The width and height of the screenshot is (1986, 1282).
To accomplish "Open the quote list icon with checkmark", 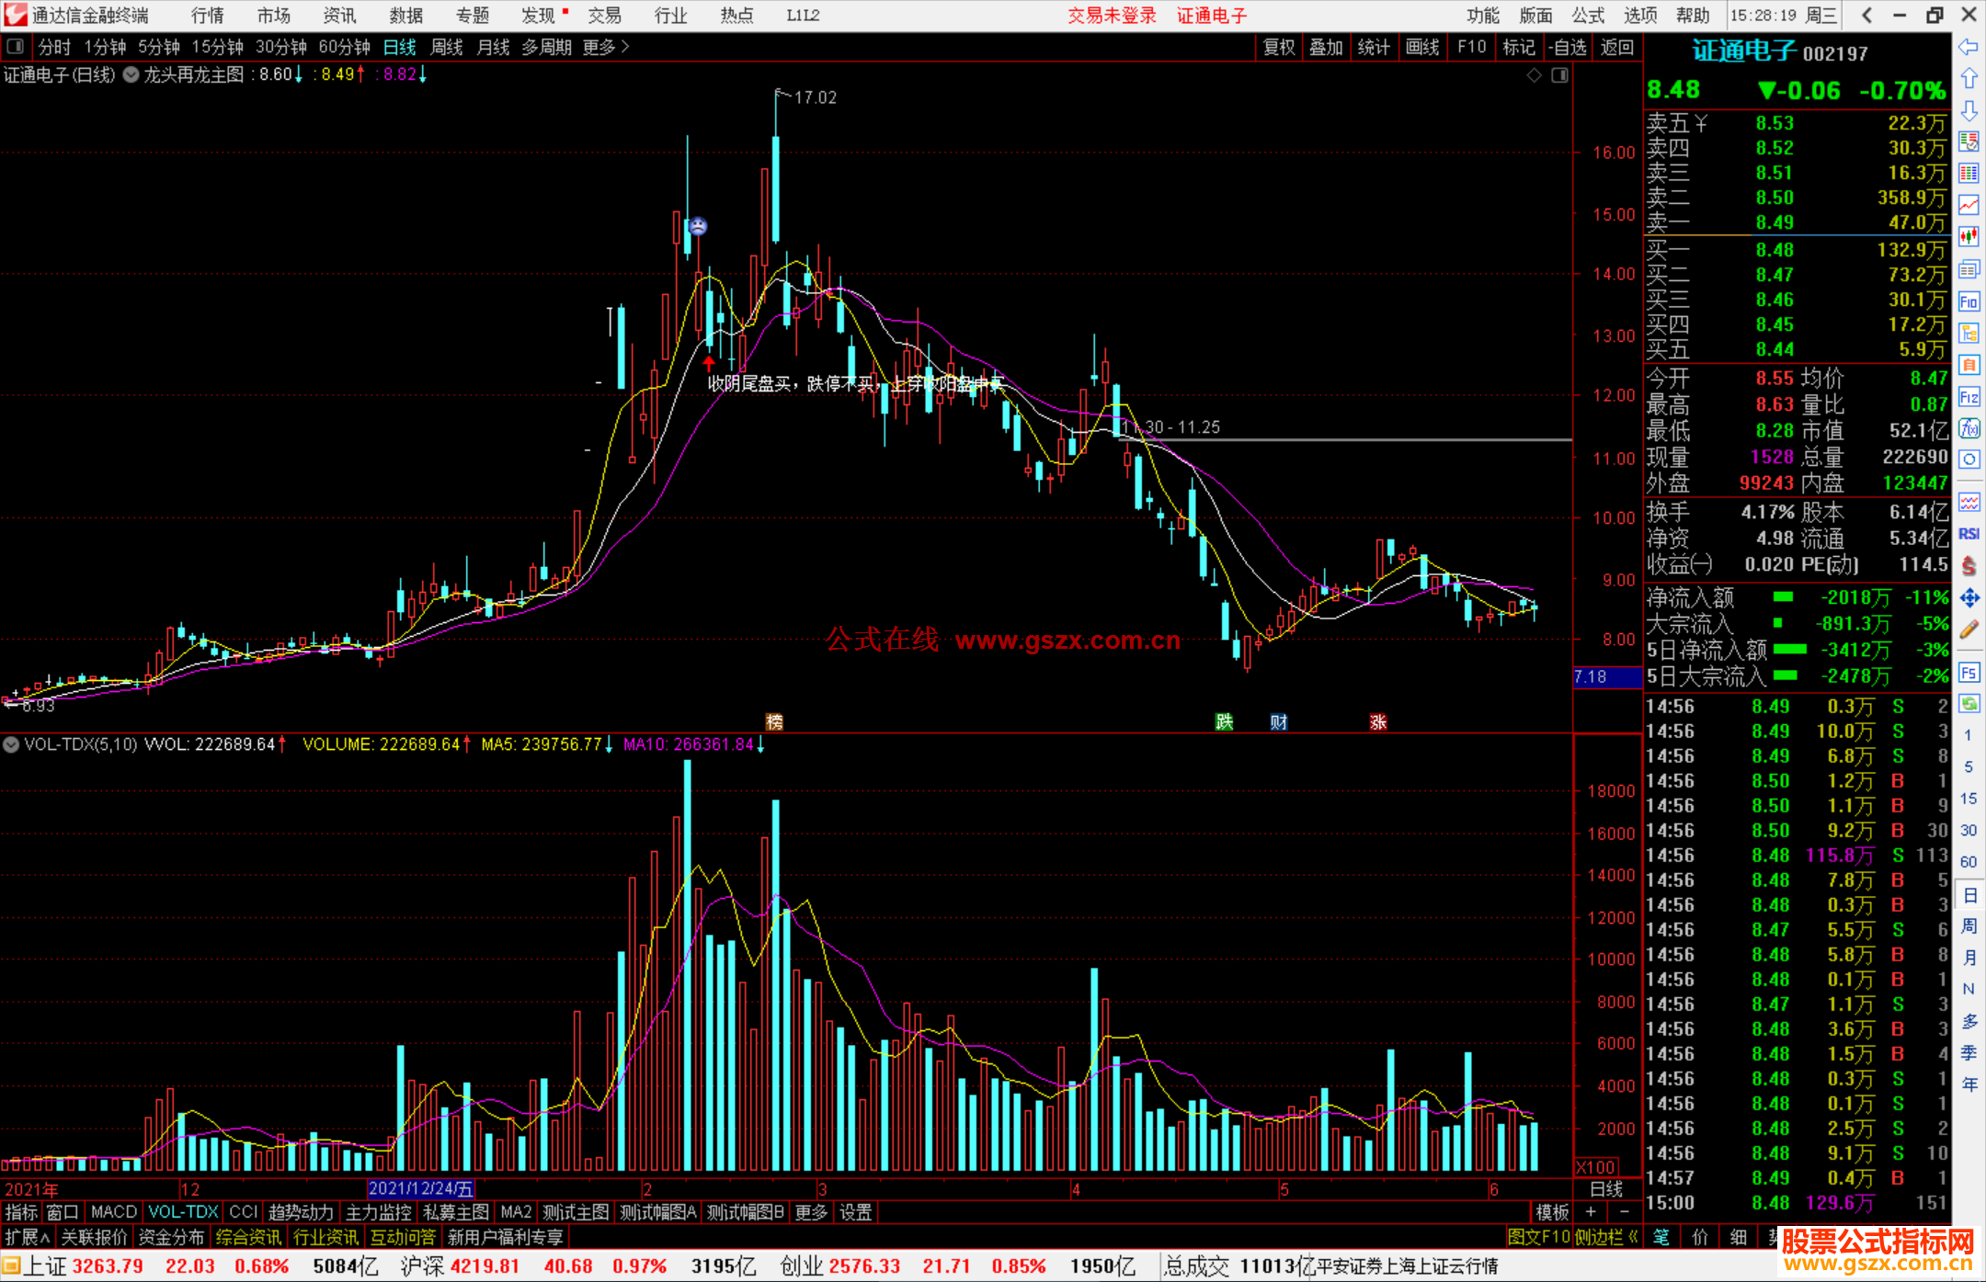I will 1969,142.
